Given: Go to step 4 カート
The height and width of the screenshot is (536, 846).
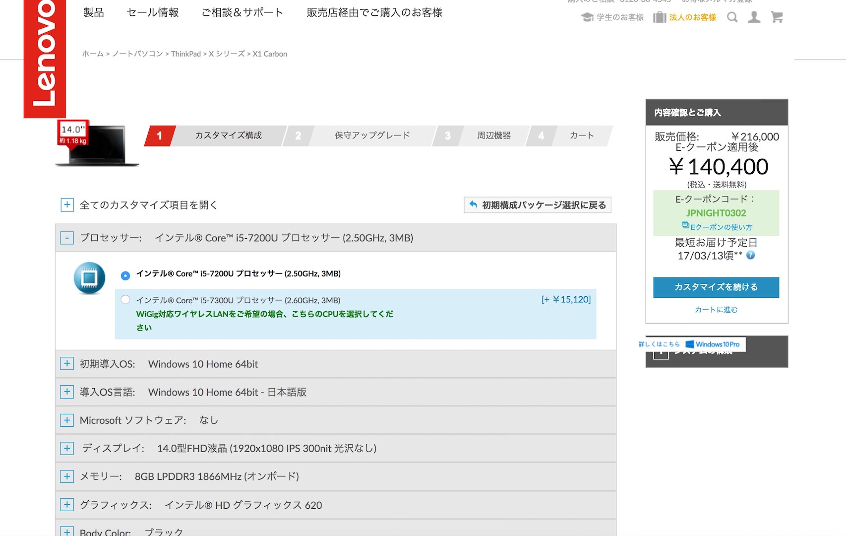Looking at the screenshot, I should [x=570, y=135].
